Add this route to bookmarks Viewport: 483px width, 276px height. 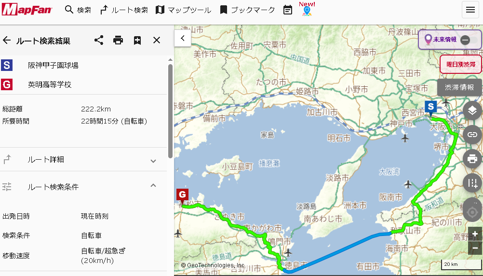click(137, 40)
